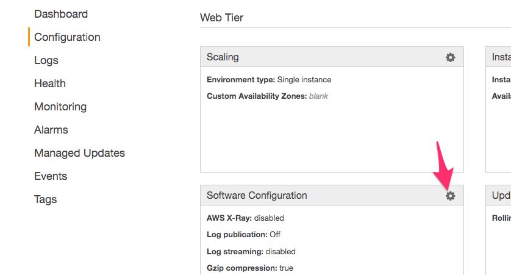Go to the Dashboard page
Viewport: 511px width, 275px height.
click(x=61, y=14)
